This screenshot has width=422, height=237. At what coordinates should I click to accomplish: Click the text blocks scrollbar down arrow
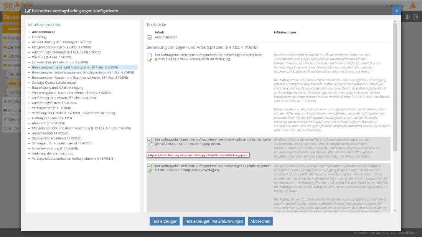[x=395, y=210]
